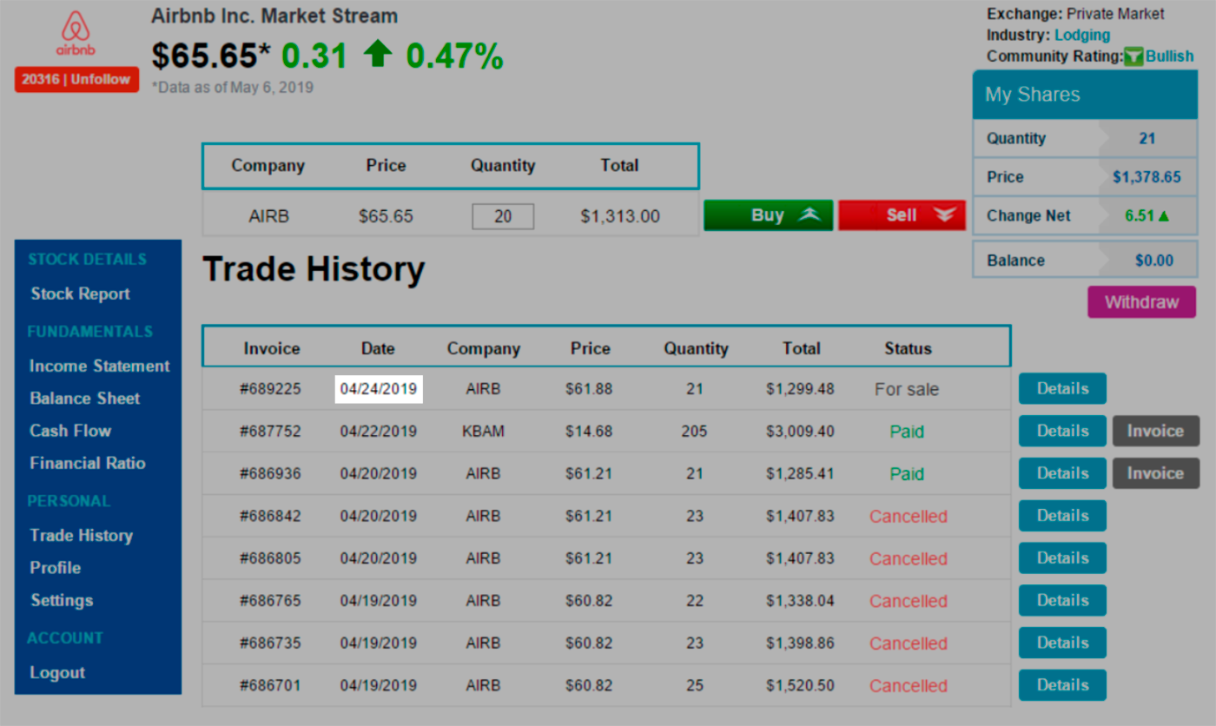Image resolution: width=1216 pixels, height=726 pixels.
Task: Click the Bullish community rating icon
Action: click(1133, 56)
